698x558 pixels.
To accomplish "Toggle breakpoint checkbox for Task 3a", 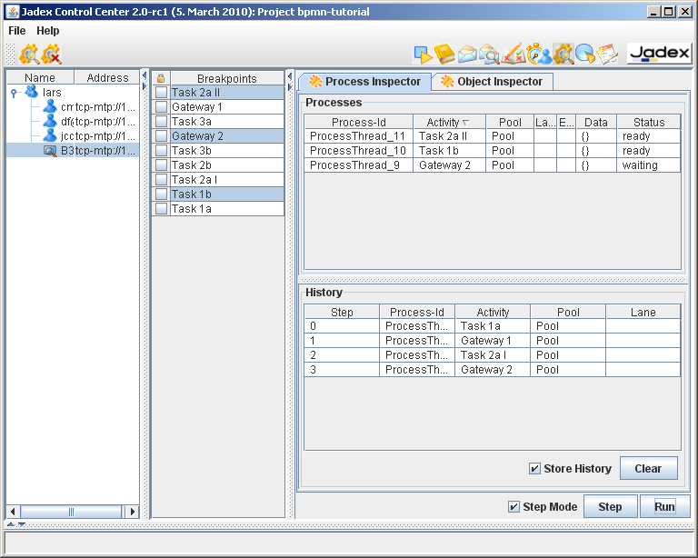I will pyautogui.click(x=161, y=122).
